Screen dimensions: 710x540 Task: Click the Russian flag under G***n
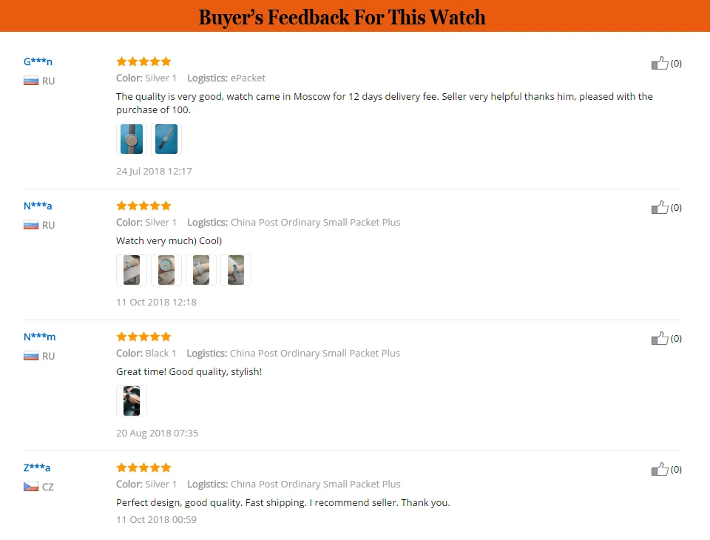[31, 81]
